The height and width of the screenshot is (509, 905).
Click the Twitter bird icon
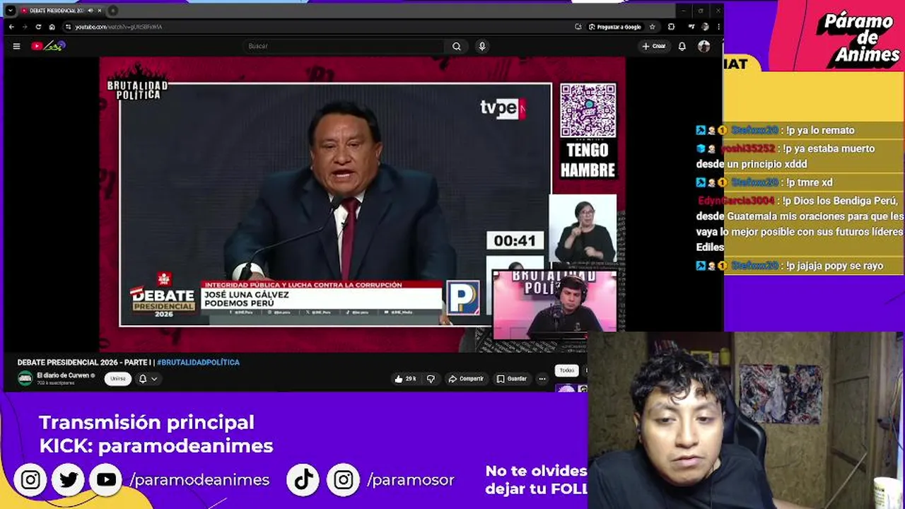(x=69, y=480)
